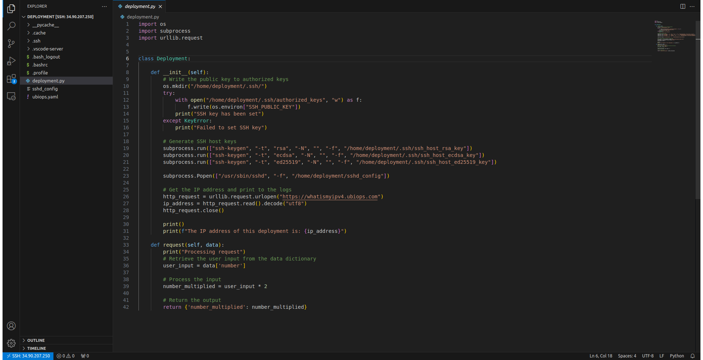The height and width of the screenshot is (360, 703).
Task: Place cursor on 'class Deployment:' line
Action: click(164, 59)
